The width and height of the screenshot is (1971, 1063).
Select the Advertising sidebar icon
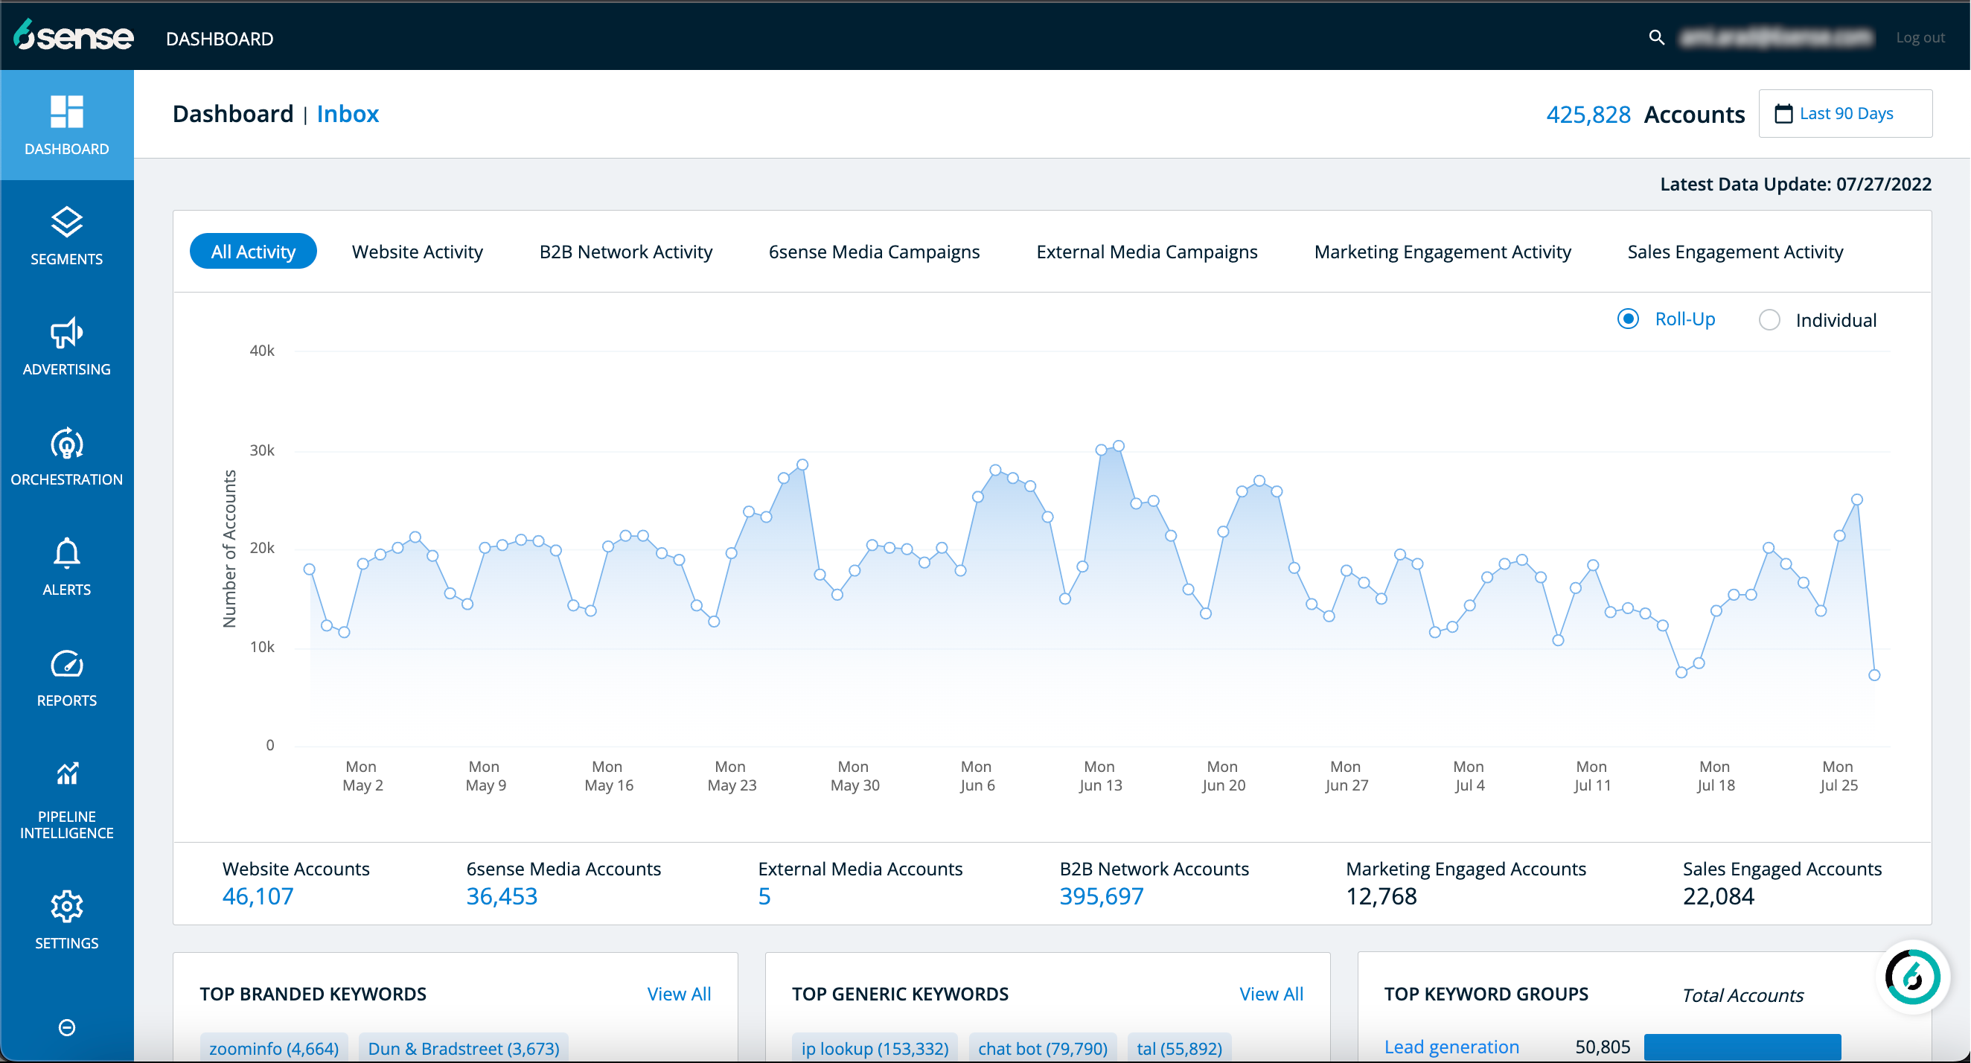[66, 345]
